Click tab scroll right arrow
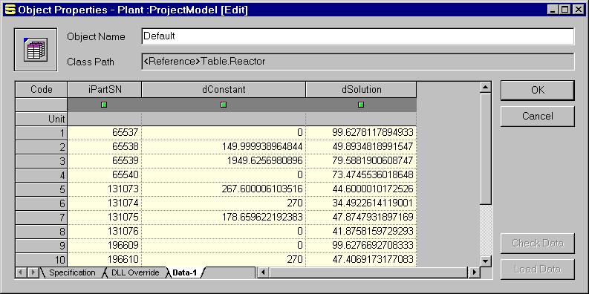Viewport: 589px width, 294px height. coord(33,272)
